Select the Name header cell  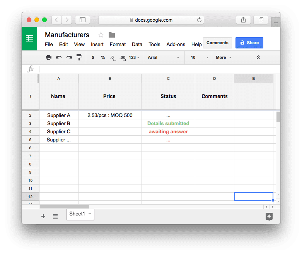(x=59, y=96)
